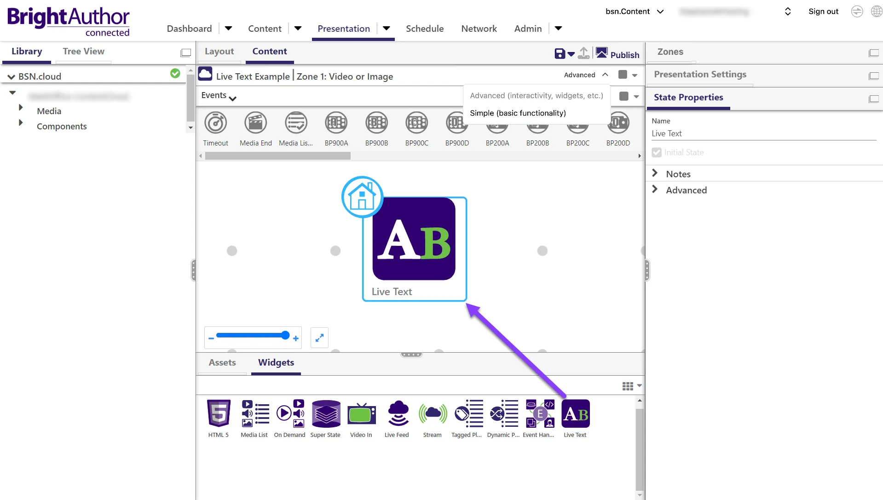
Task: Select the HTML 5 widget
Action: click(x=219, y=413)
